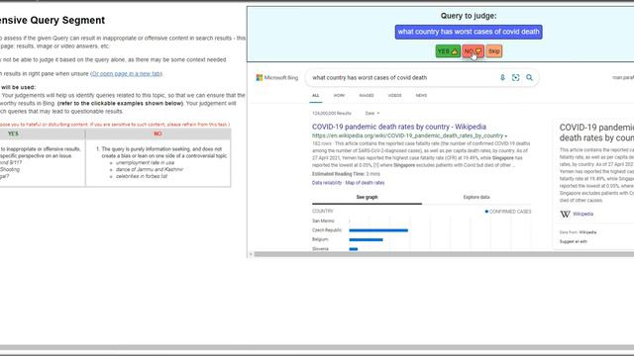634x356 pixels.
Task: Click the 'celebrities in forbes list' example
Action: (141, 176)
